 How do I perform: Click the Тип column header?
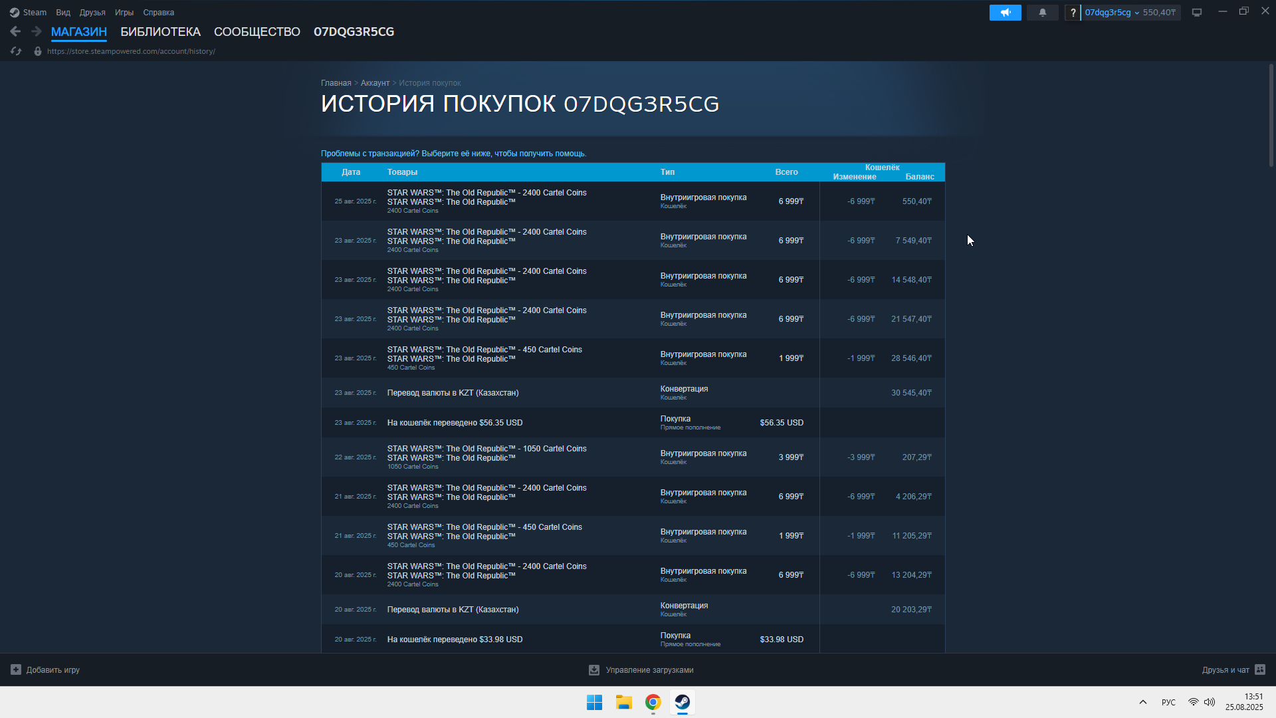click(x=667, y=172)
